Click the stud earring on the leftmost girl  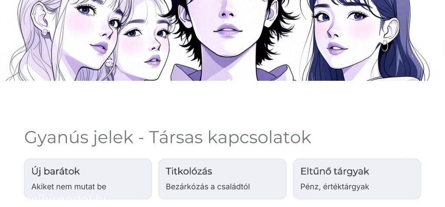[x=45, y=32]
